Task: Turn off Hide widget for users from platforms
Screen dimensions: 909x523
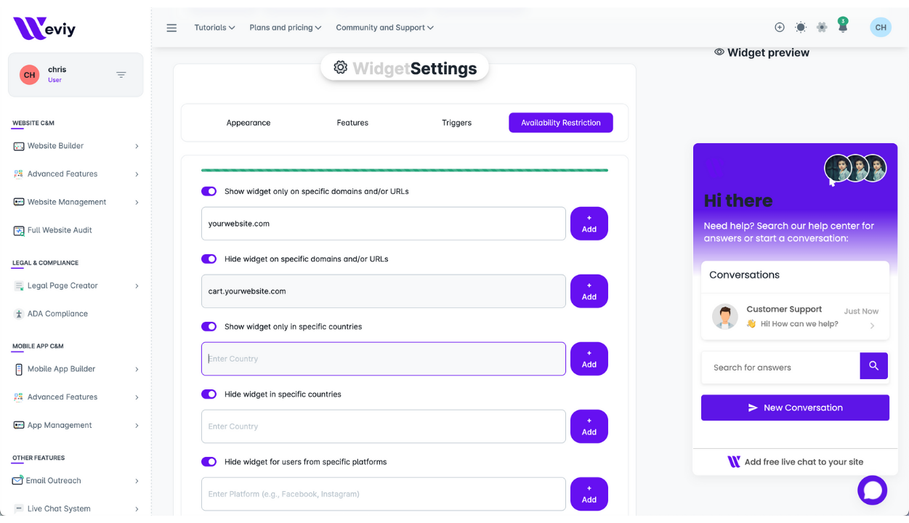Action: coord(209,462)
